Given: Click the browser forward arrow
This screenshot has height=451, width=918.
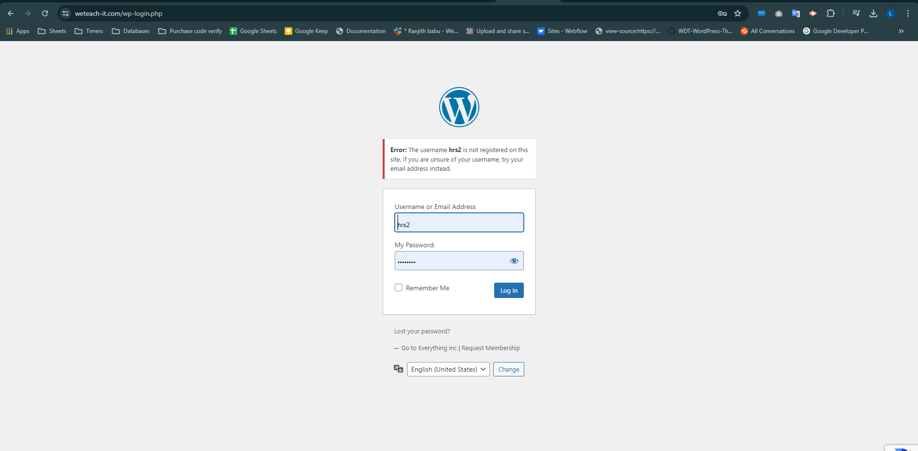Looking at the screenshot, I should (x=28, y=13).
